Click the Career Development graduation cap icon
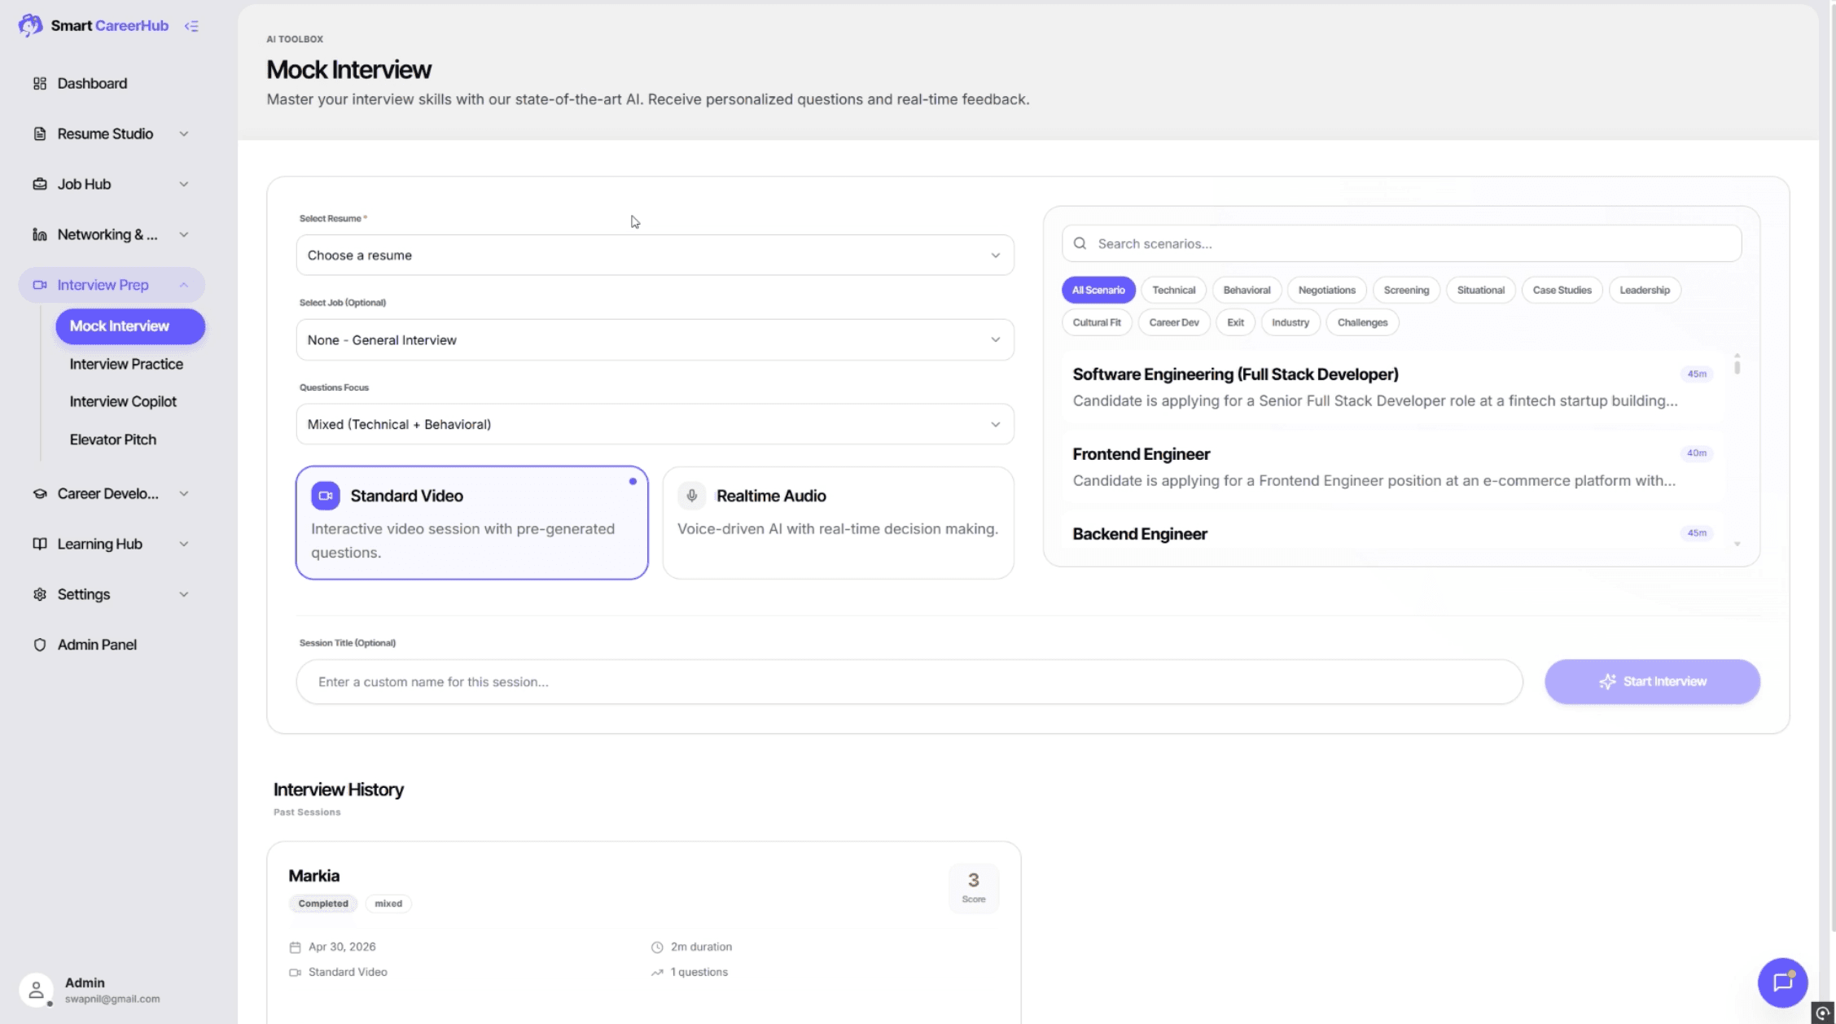 (39, 493)
